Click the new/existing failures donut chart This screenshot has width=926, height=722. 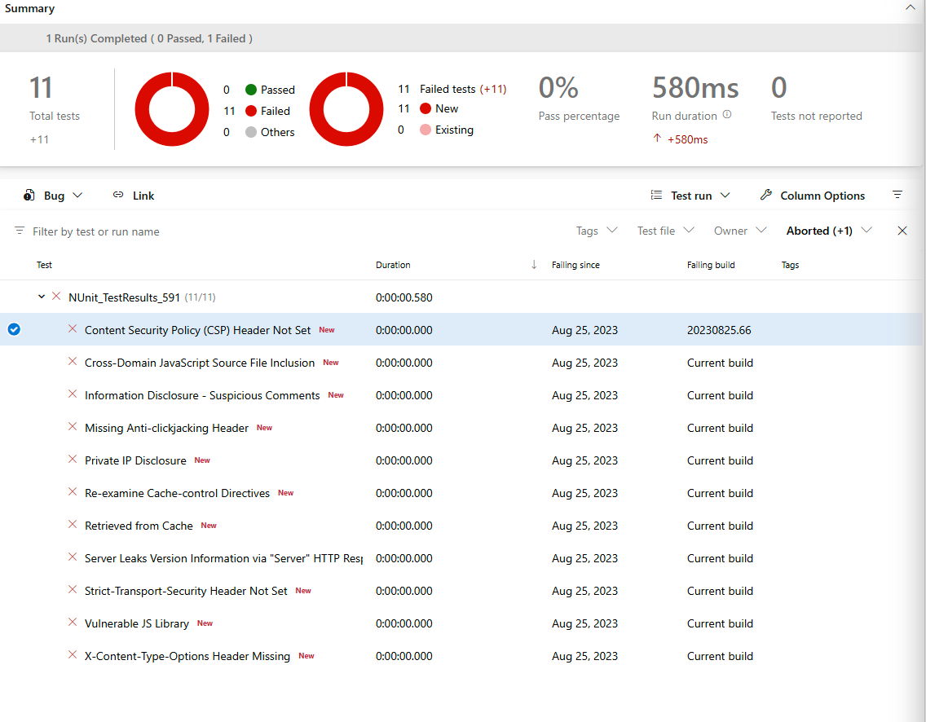coord(346,108)
